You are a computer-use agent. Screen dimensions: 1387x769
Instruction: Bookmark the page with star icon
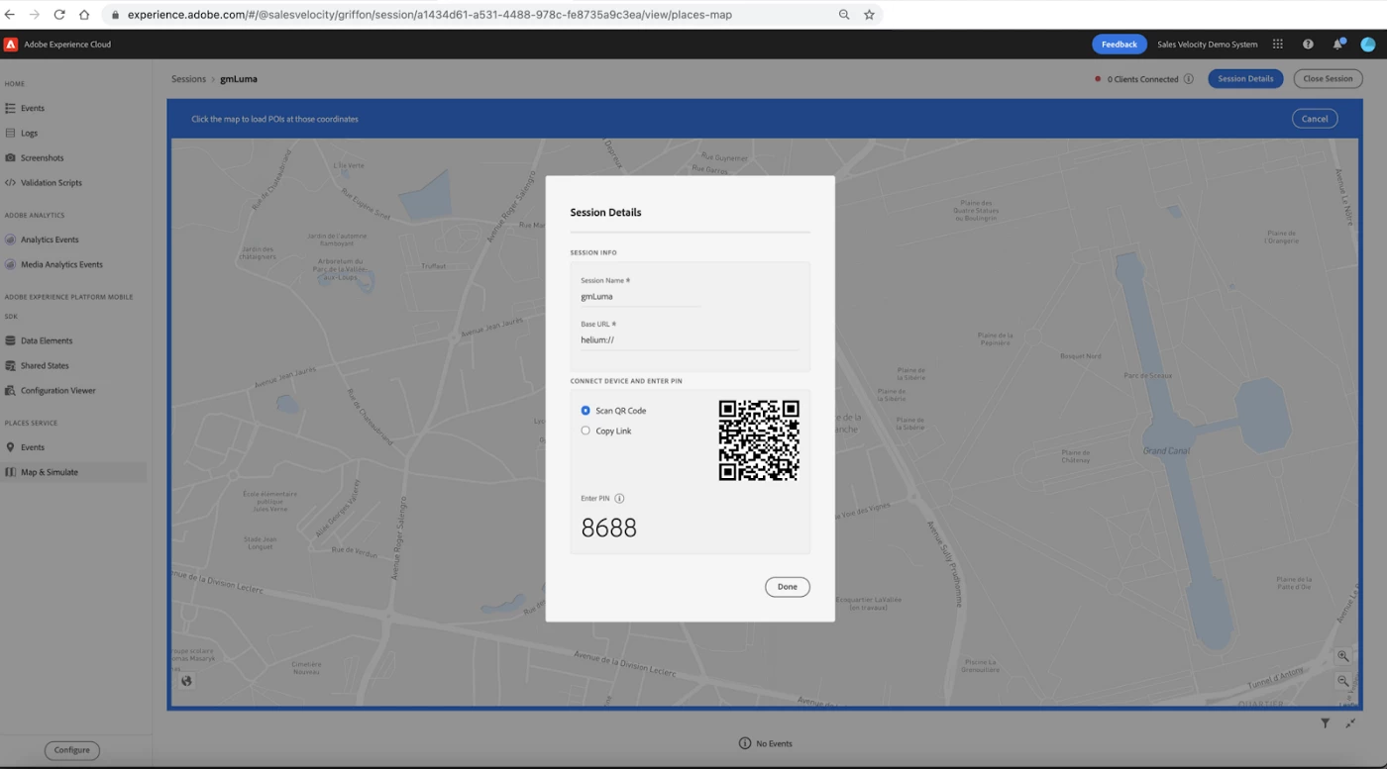tap(869, 15)
